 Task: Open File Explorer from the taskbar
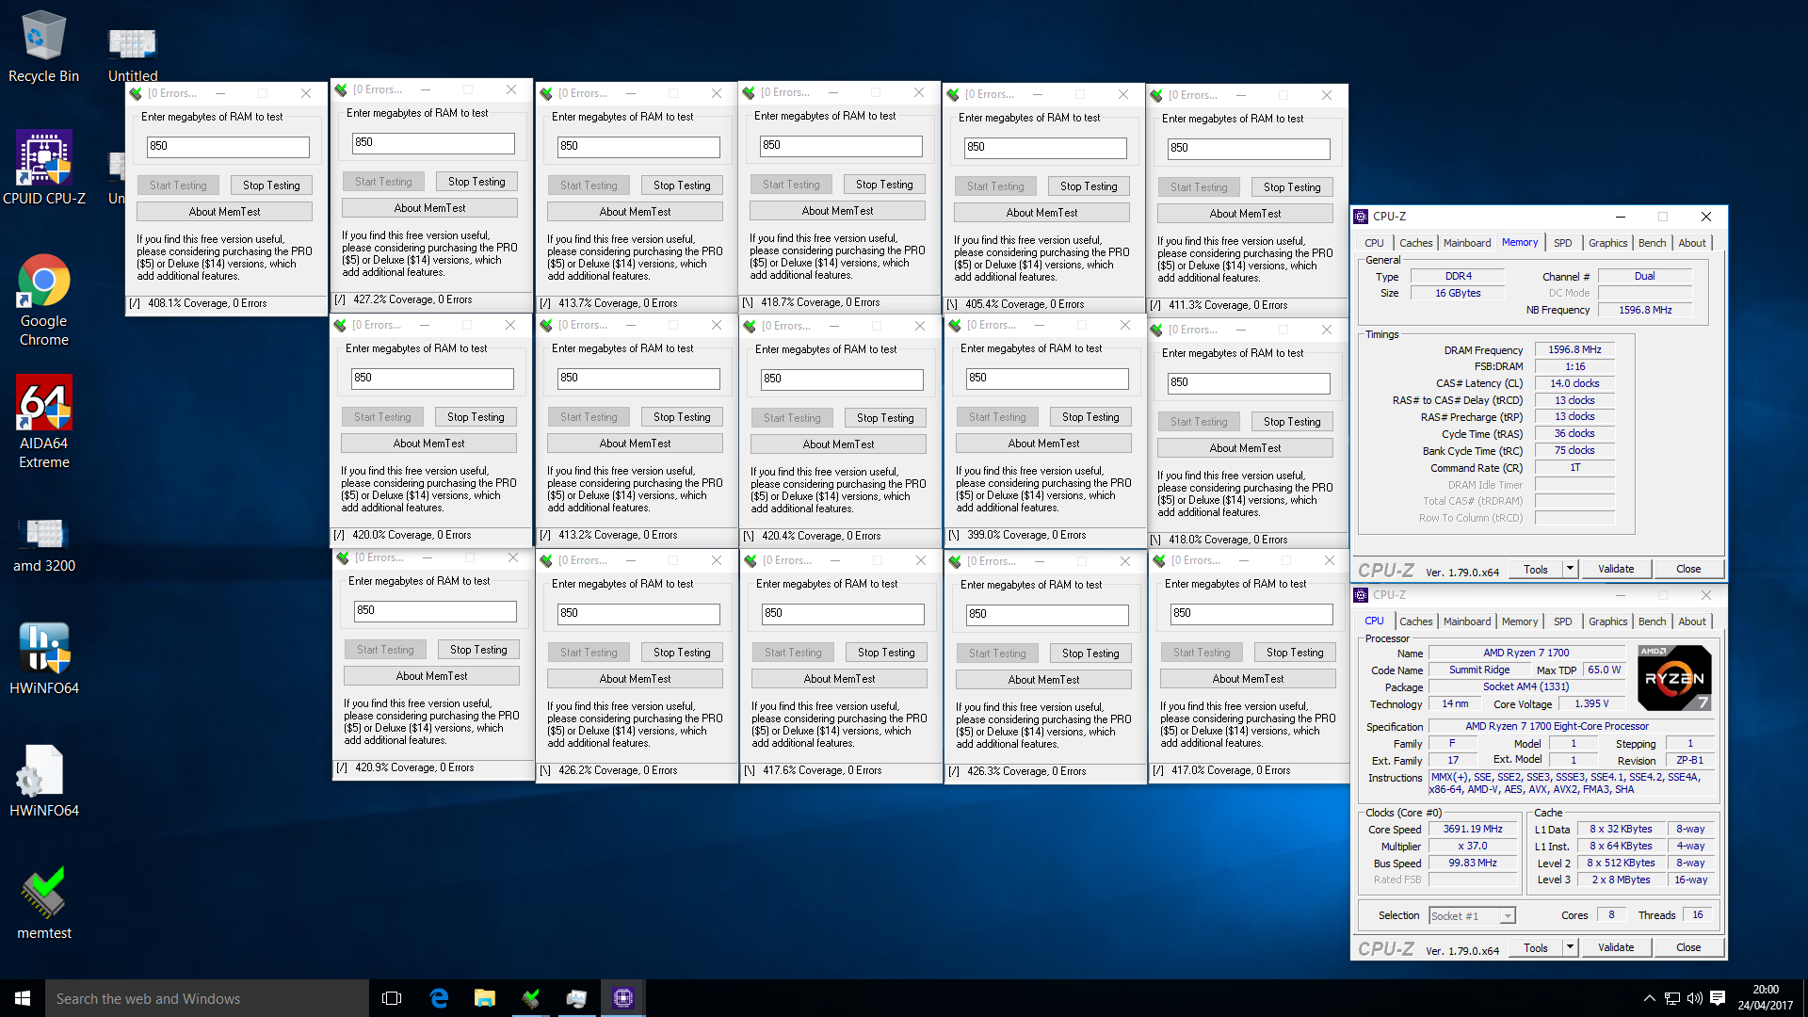coord(485,998)
